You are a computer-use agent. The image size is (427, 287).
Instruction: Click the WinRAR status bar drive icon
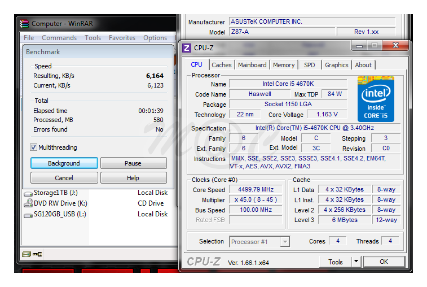[x=27, y=254]
